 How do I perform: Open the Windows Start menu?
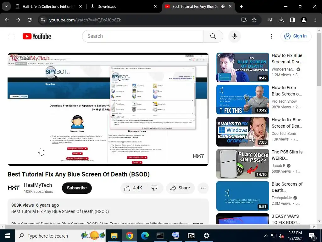[x=8, y=236]
